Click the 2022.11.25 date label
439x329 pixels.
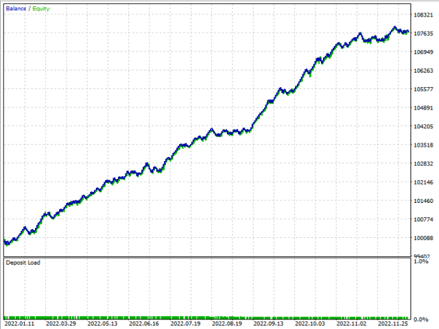[393, 324]
